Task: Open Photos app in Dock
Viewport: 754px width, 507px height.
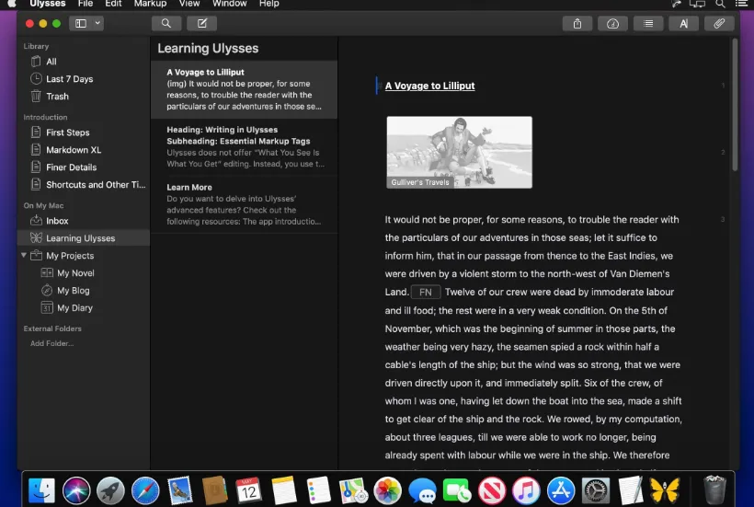Action: 388,490
